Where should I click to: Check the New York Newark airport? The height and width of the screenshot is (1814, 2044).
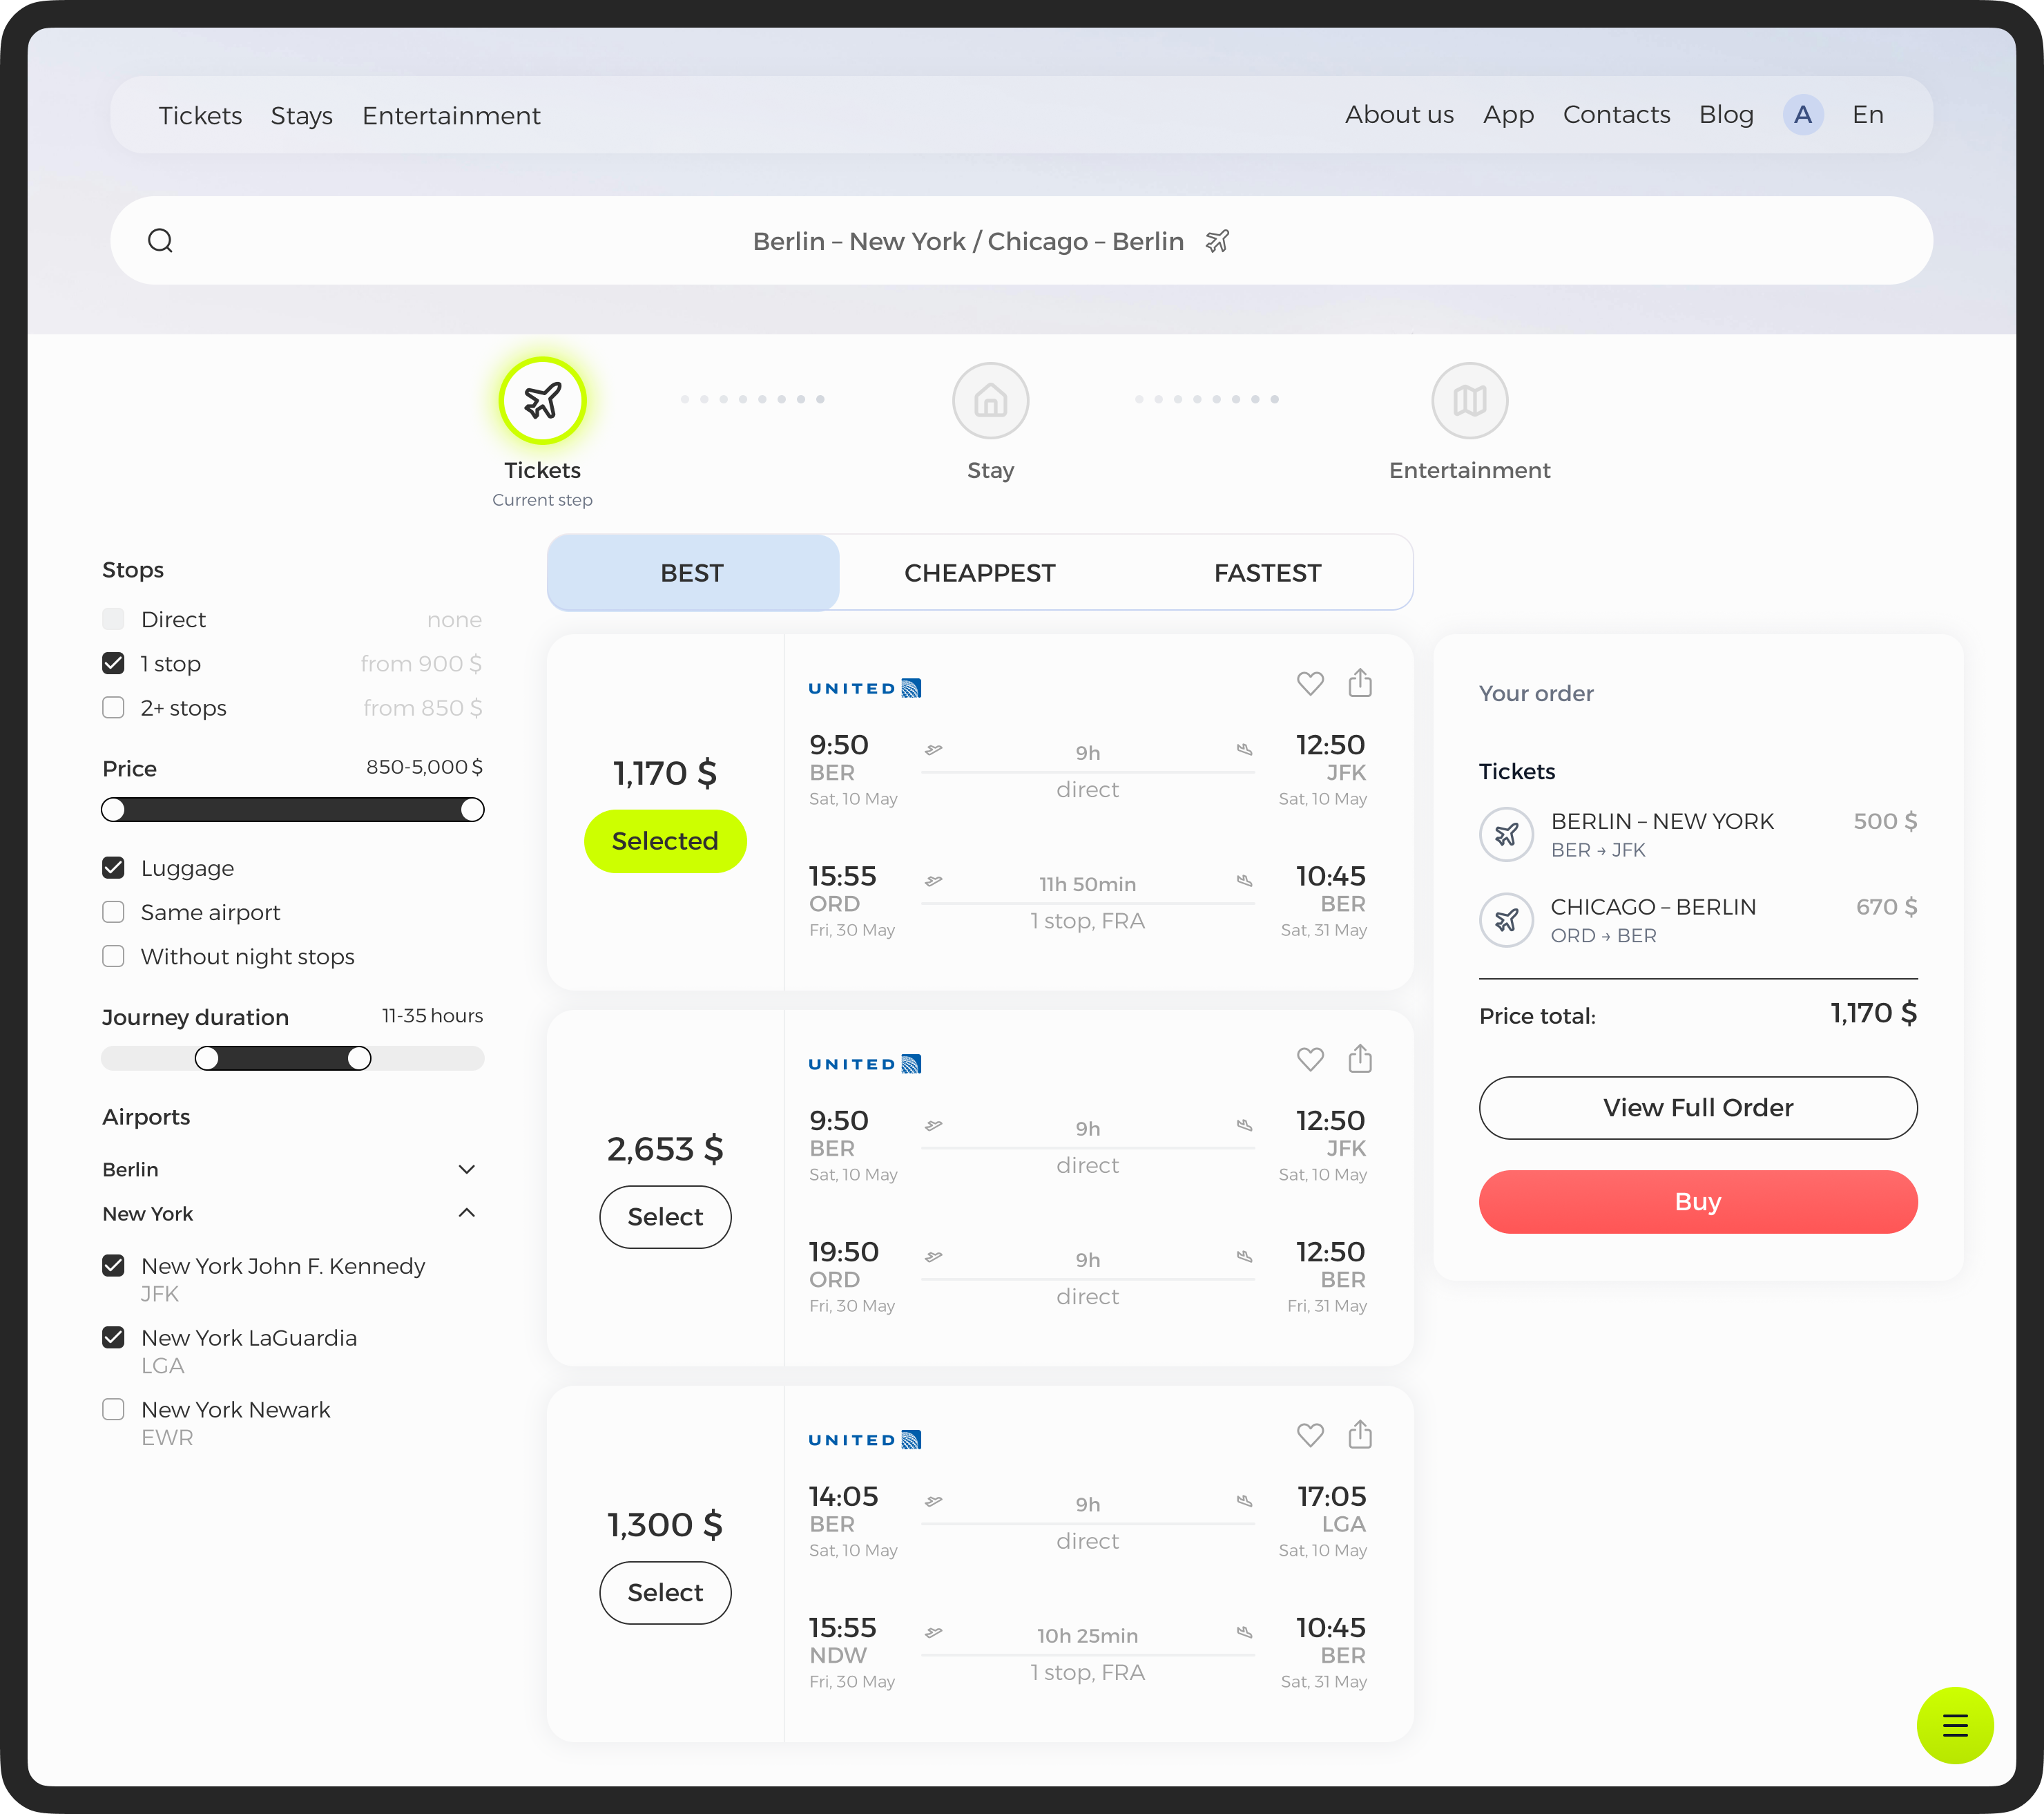[x=114, y=1410]
